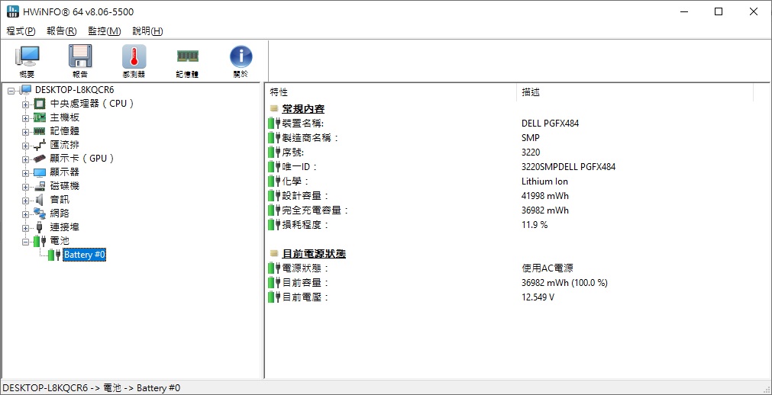Expand the 中央處理器 (CPU) node
The image size is (772, 395).
click(26, 104)
